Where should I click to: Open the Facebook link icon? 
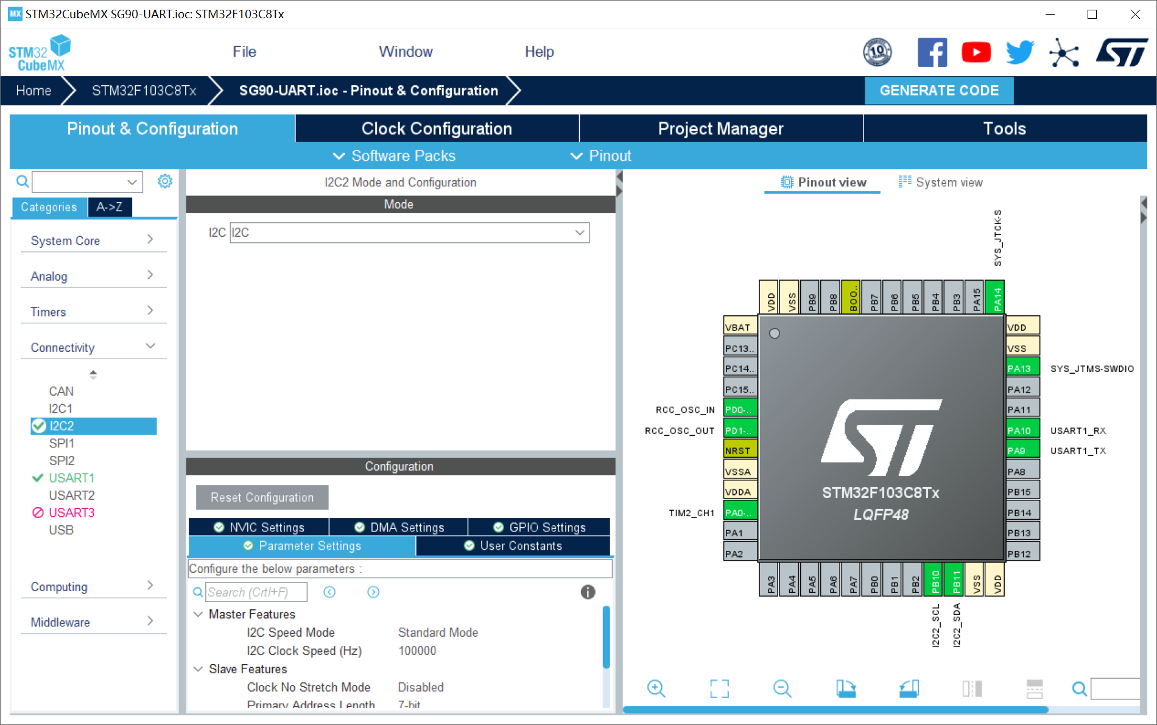coord(932,52)
